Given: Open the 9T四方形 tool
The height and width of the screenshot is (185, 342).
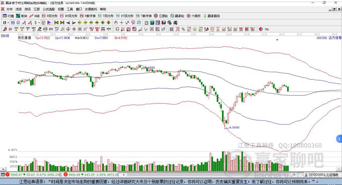Looking at the screenshot, I should pyautogui.click(x=125, y=16).
